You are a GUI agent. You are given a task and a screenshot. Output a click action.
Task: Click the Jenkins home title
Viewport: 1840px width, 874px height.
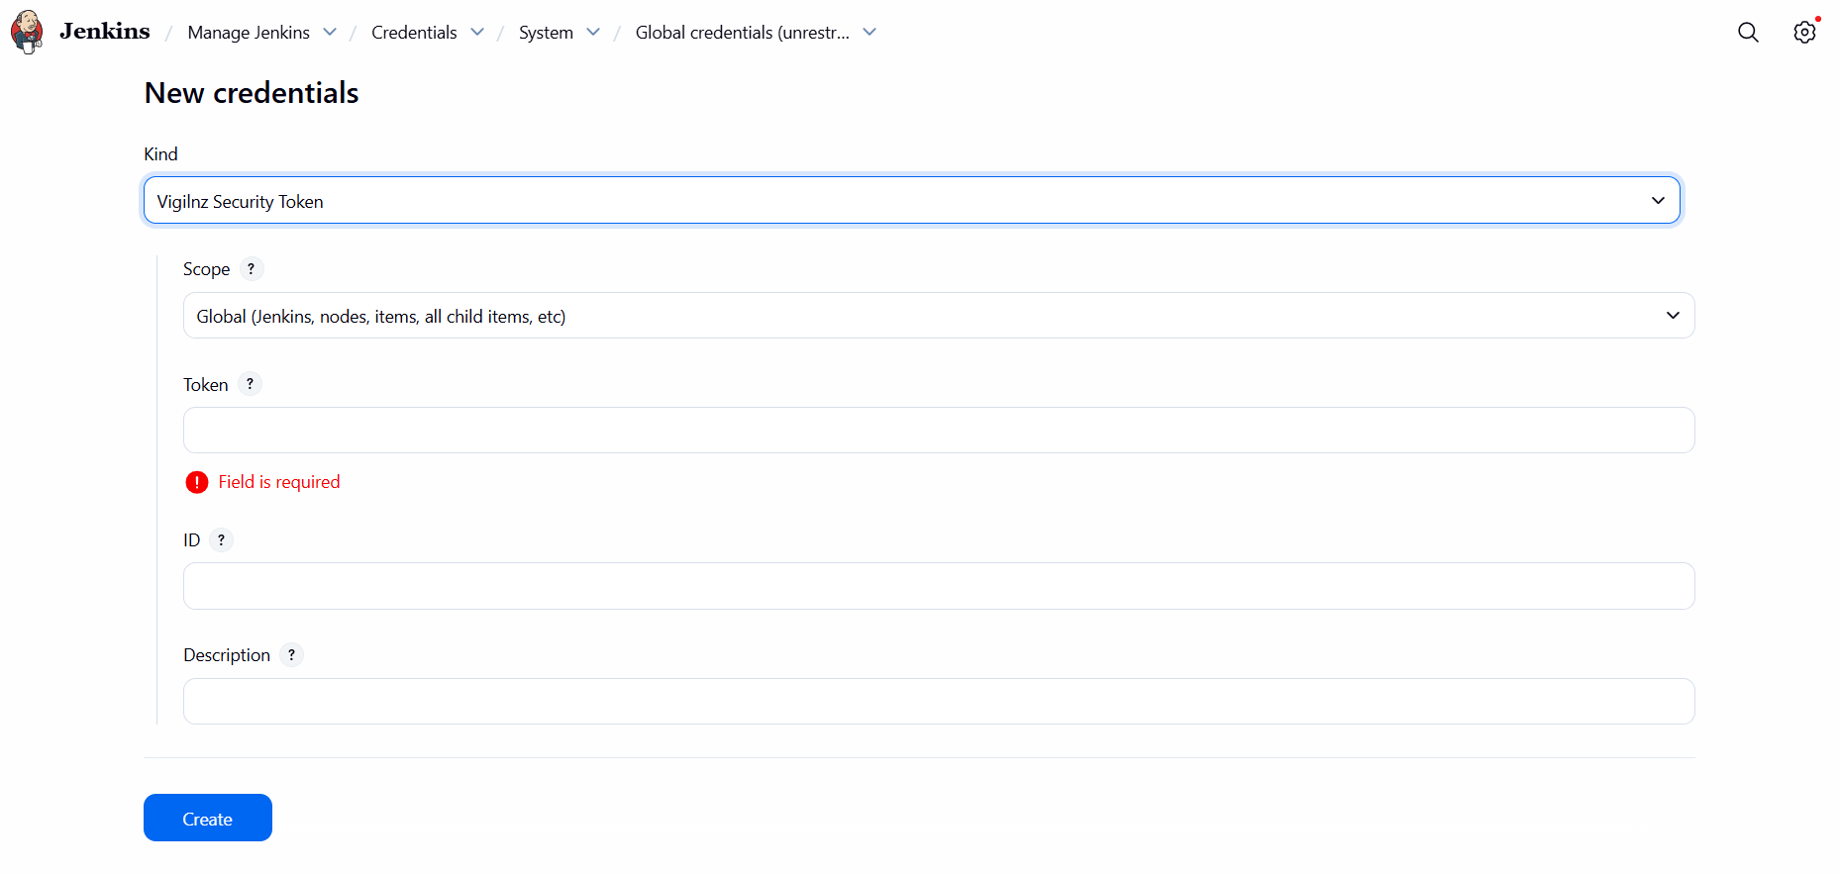(x=105, y=32)
